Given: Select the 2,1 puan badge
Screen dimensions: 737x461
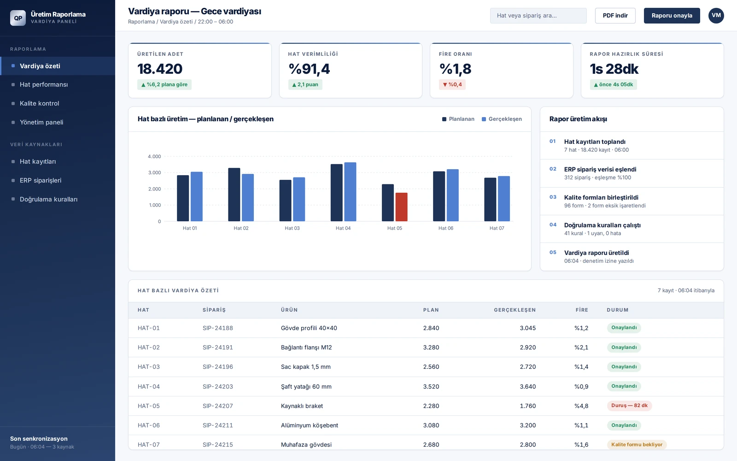Looking at the screenshot, I should 305,84.
